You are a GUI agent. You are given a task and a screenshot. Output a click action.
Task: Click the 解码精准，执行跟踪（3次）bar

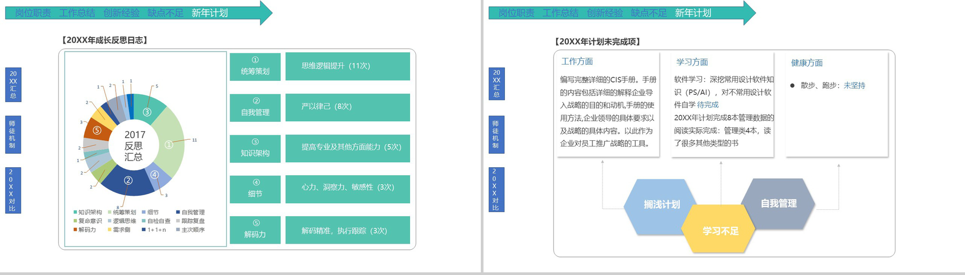347,230
